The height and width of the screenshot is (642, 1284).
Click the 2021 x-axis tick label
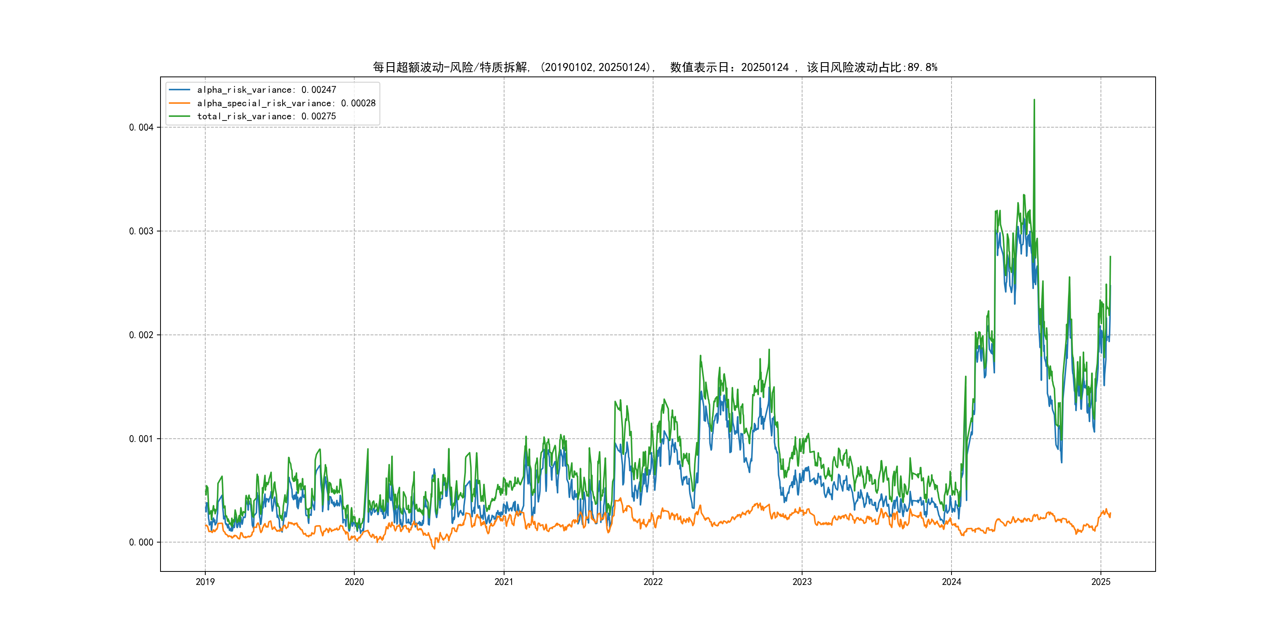tap(504, 582)
